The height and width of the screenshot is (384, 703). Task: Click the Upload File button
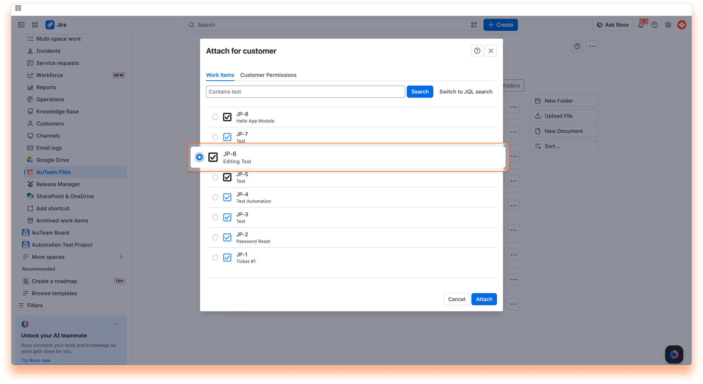coord(564,116)
